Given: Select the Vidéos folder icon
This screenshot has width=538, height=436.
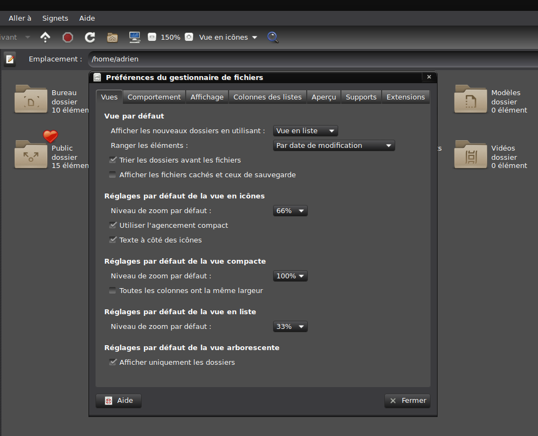Looking at the screenshot, I should pyautogui.click(x=470, y=154).
